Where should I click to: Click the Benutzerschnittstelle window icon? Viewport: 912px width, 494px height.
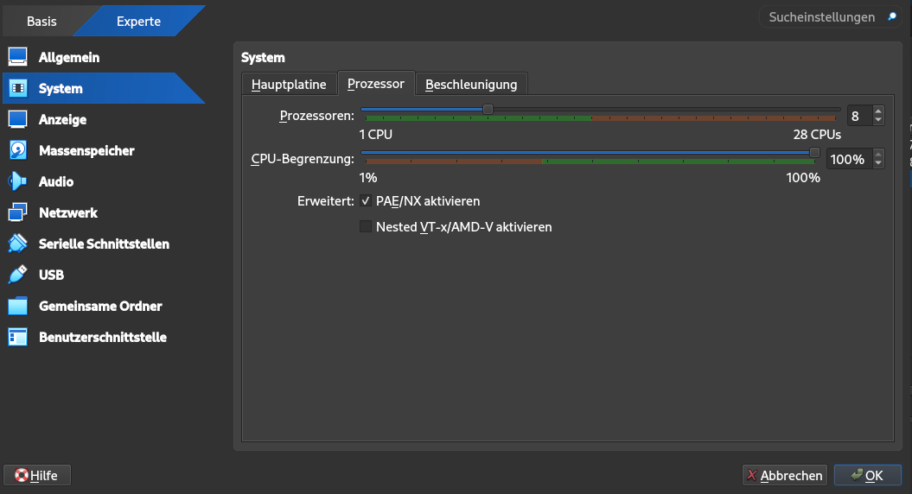(17, 337)
